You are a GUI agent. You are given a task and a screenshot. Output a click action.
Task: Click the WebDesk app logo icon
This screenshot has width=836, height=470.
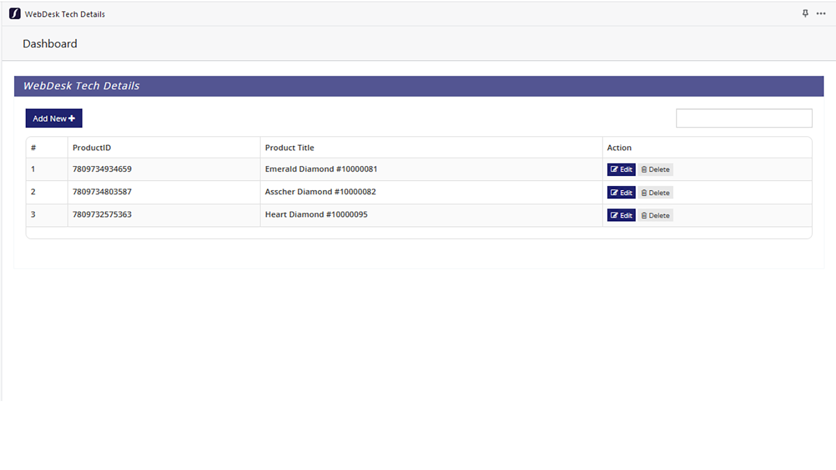15,14
